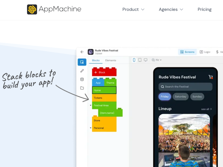
Task: Open the paintbrush design tool
Action: [82, 71]
